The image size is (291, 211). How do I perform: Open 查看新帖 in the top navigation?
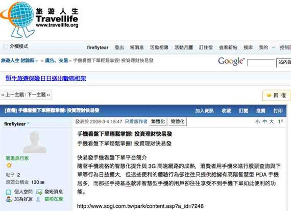click(x=228, y=48)
